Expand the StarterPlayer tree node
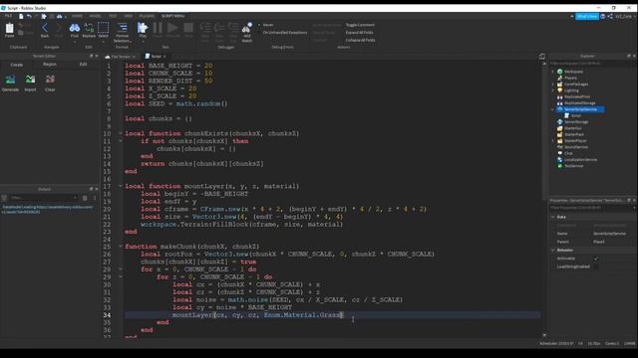 553,141
